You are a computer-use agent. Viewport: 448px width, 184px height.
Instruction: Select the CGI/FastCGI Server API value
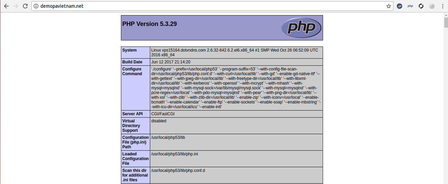[x=163, y=114]
